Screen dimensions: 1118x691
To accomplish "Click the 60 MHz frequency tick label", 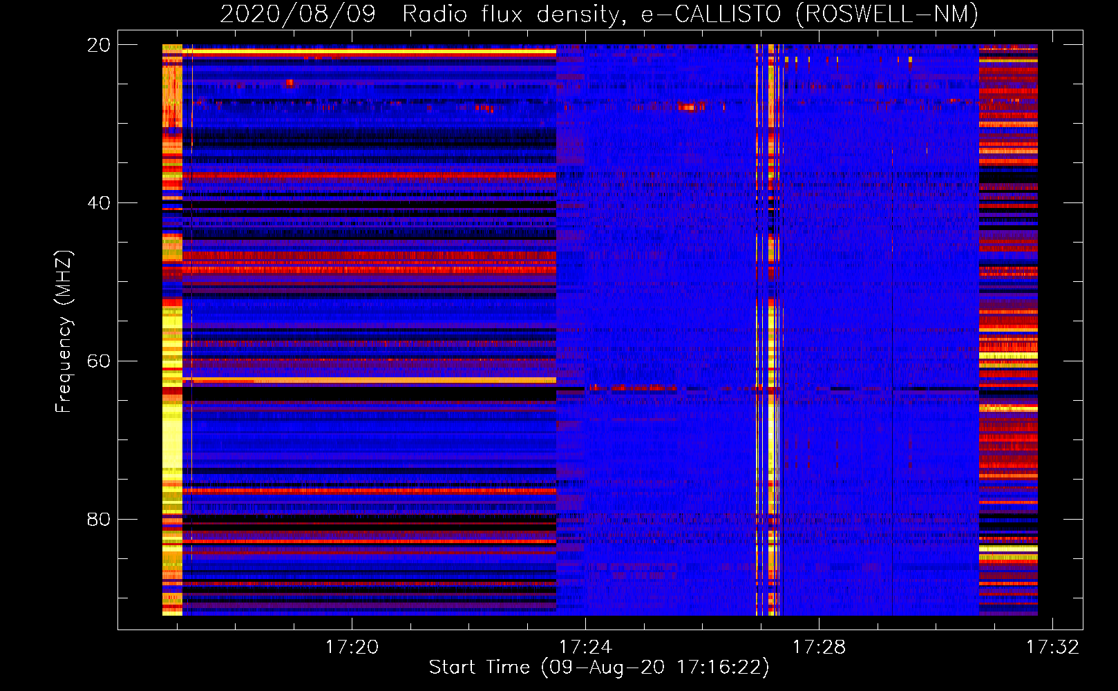I will pyautogui.click(x=98, y=361).
